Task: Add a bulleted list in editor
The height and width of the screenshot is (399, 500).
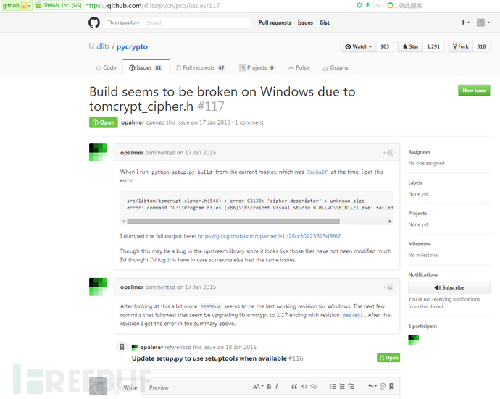Action: (333, 387)
